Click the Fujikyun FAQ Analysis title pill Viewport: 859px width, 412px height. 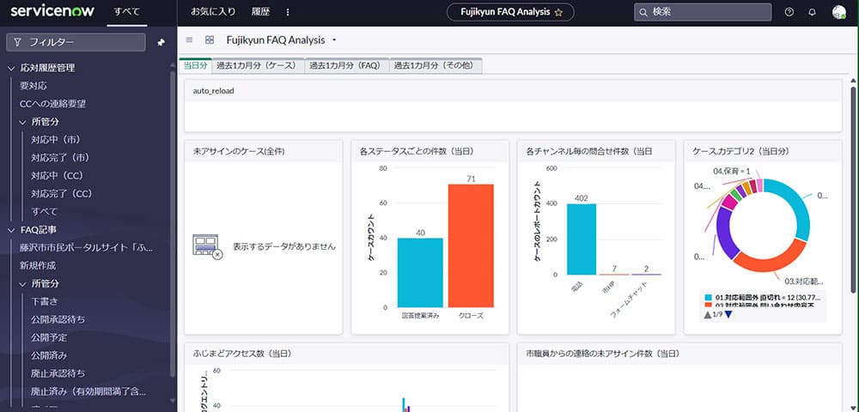point(510,12)
